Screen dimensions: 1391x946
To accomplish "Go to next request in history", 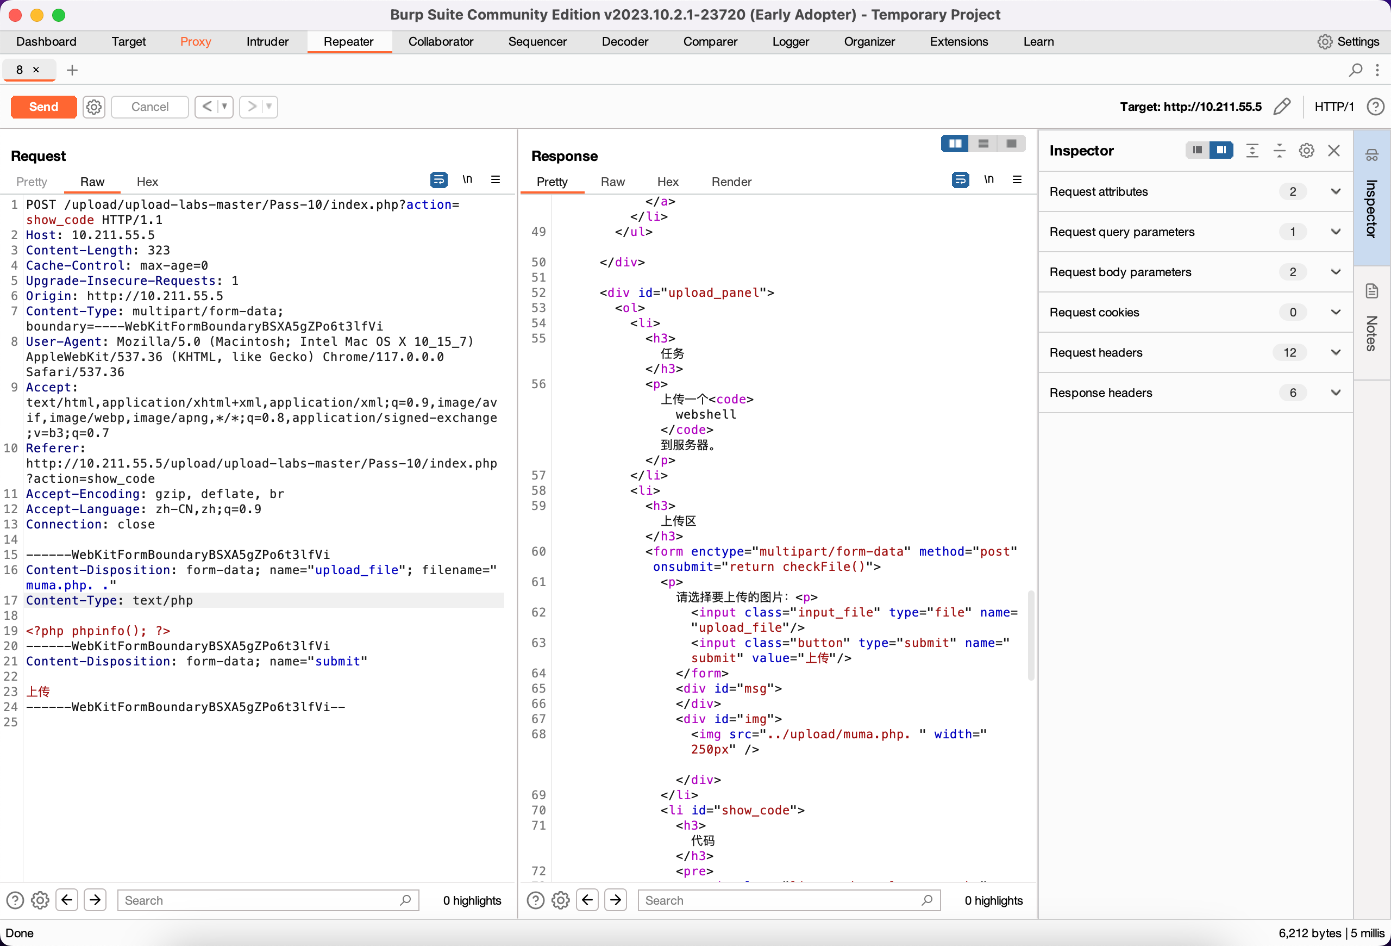I will 252,107.
